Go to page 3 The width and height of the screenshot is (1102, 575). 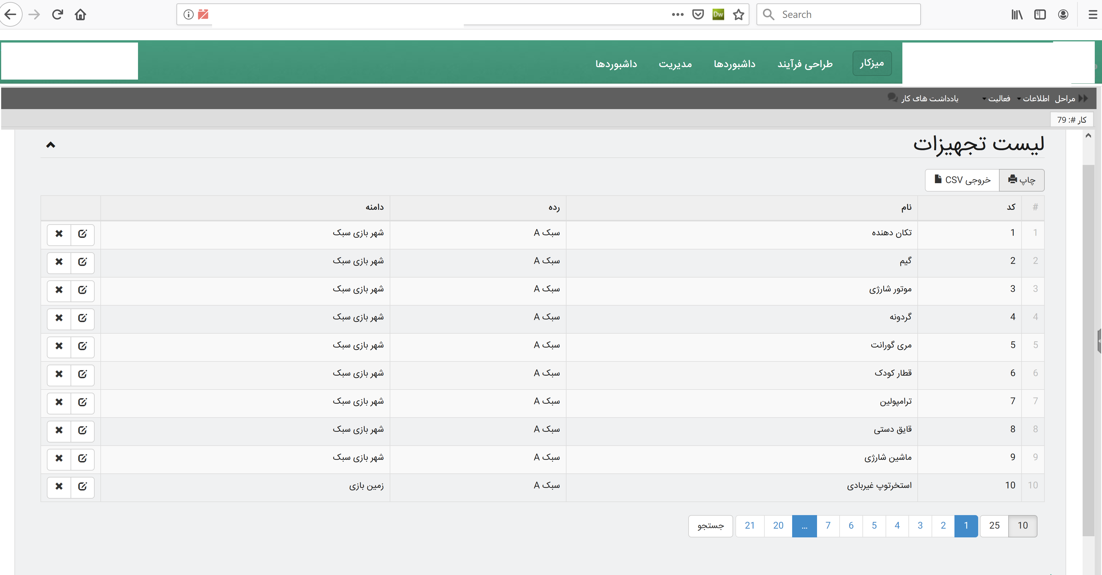(x=920, y=526)
